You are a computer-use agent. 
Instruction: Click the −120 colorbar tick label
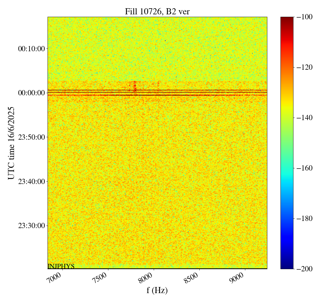304,67
